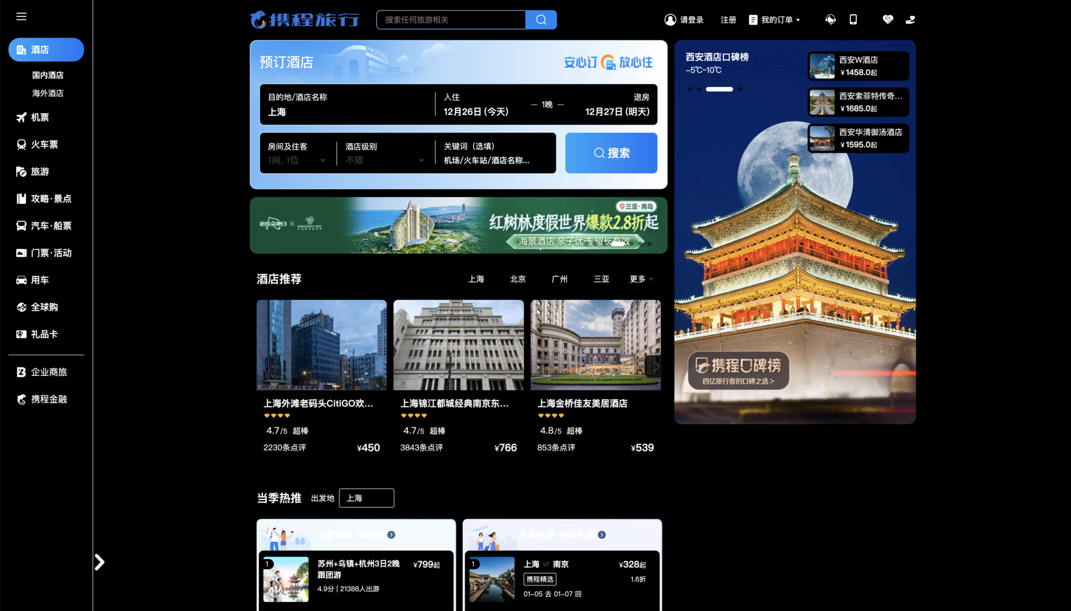Select the 三亚 city tab
Screen dimensions: 1071x611
(601, 279)
